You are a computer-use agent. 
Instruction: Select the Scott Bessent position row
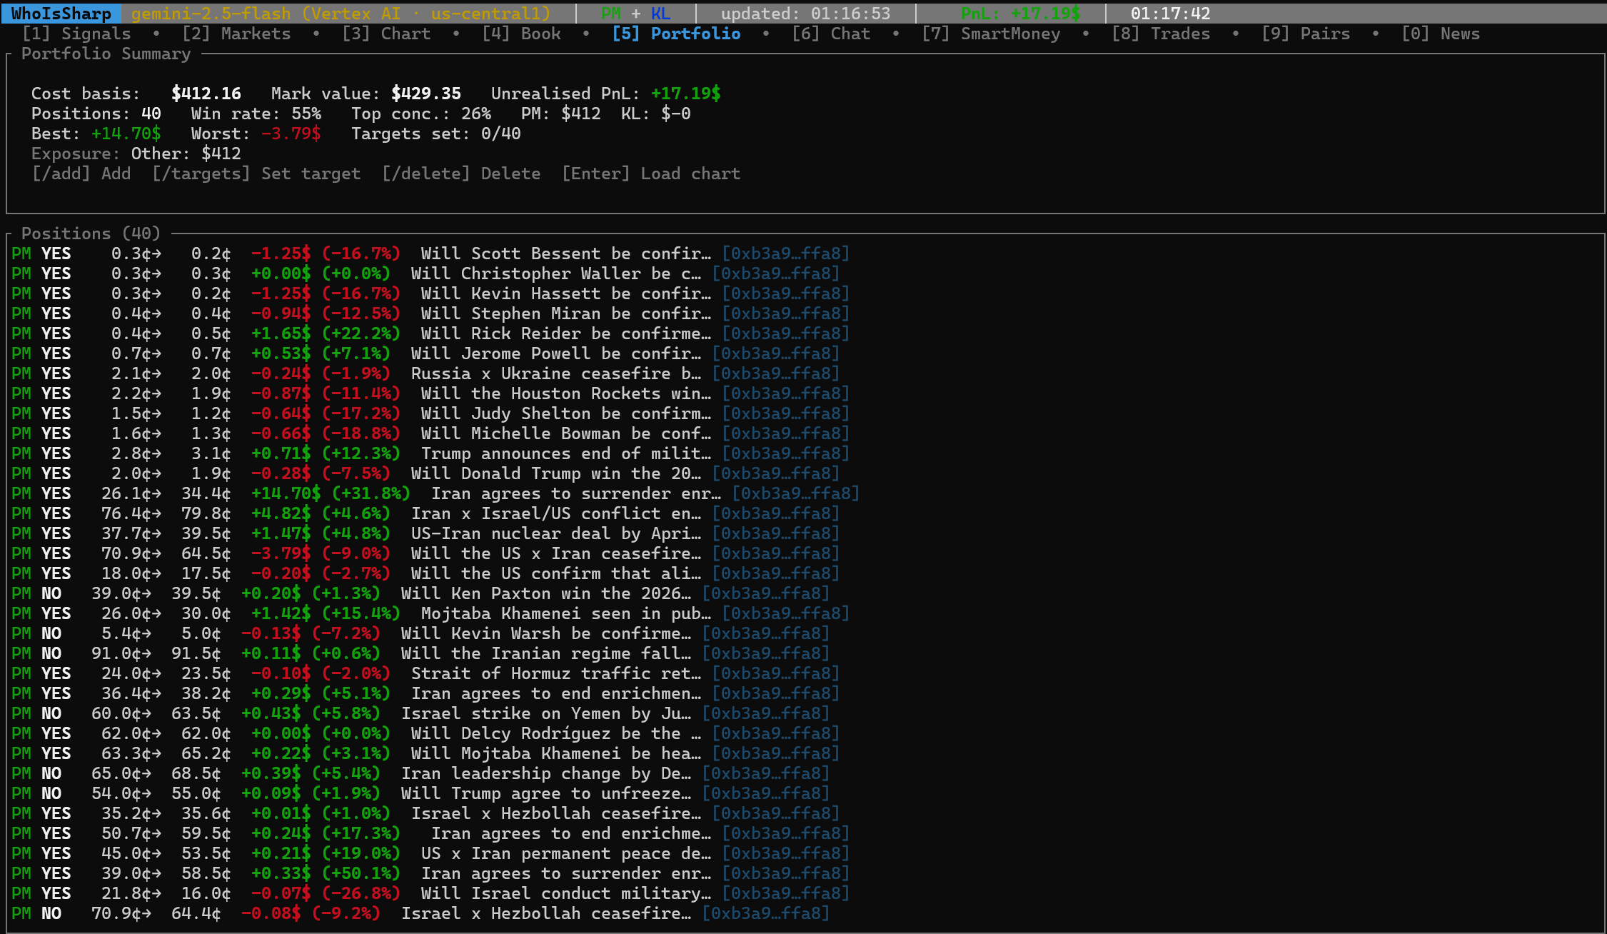[x=565, y=253]
